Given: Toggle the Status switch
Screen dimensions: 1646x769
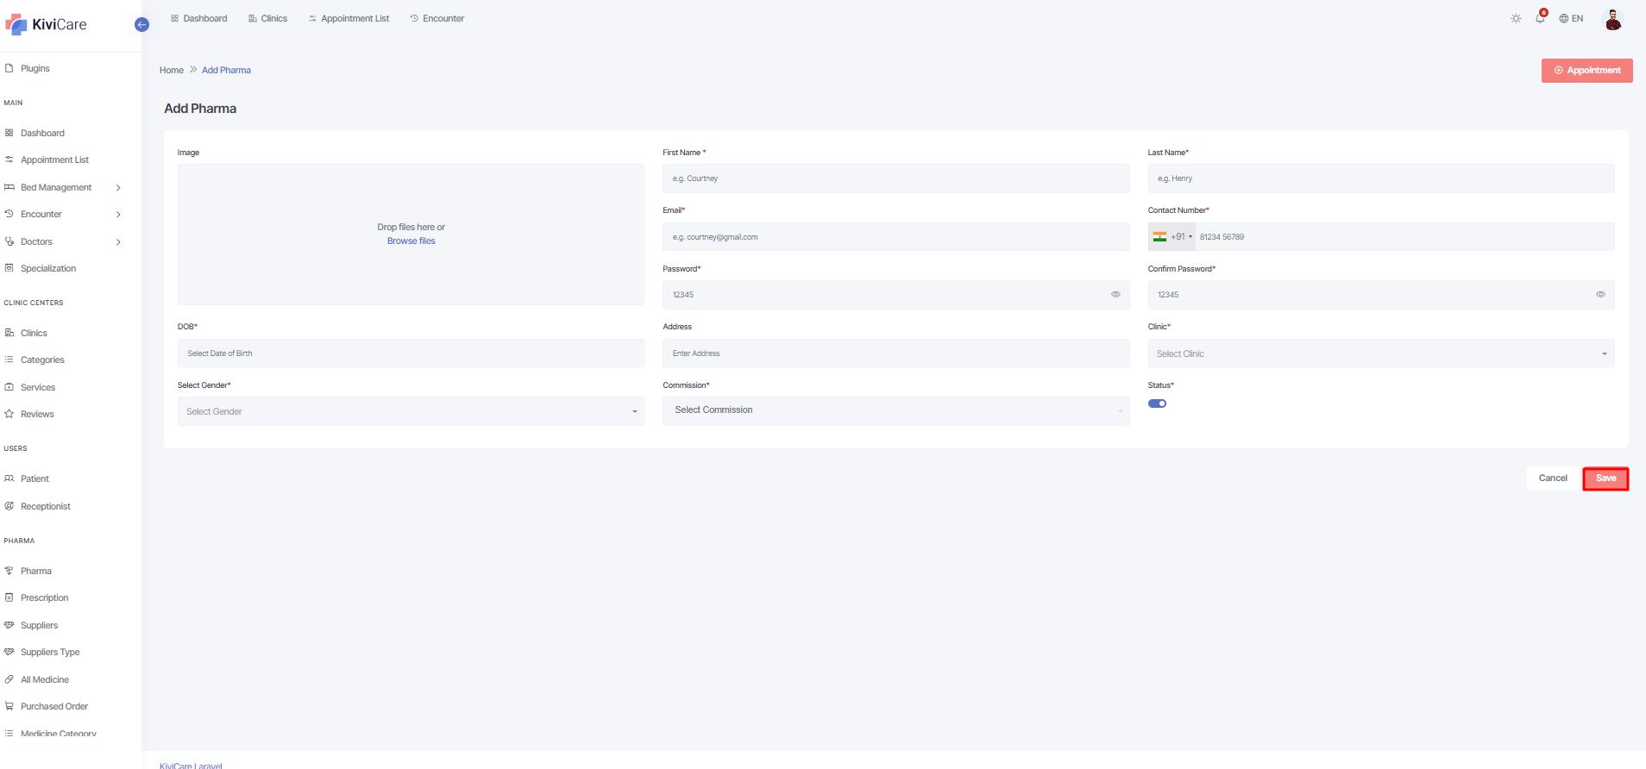Looking at the screenshot, I should point(1157,403).
